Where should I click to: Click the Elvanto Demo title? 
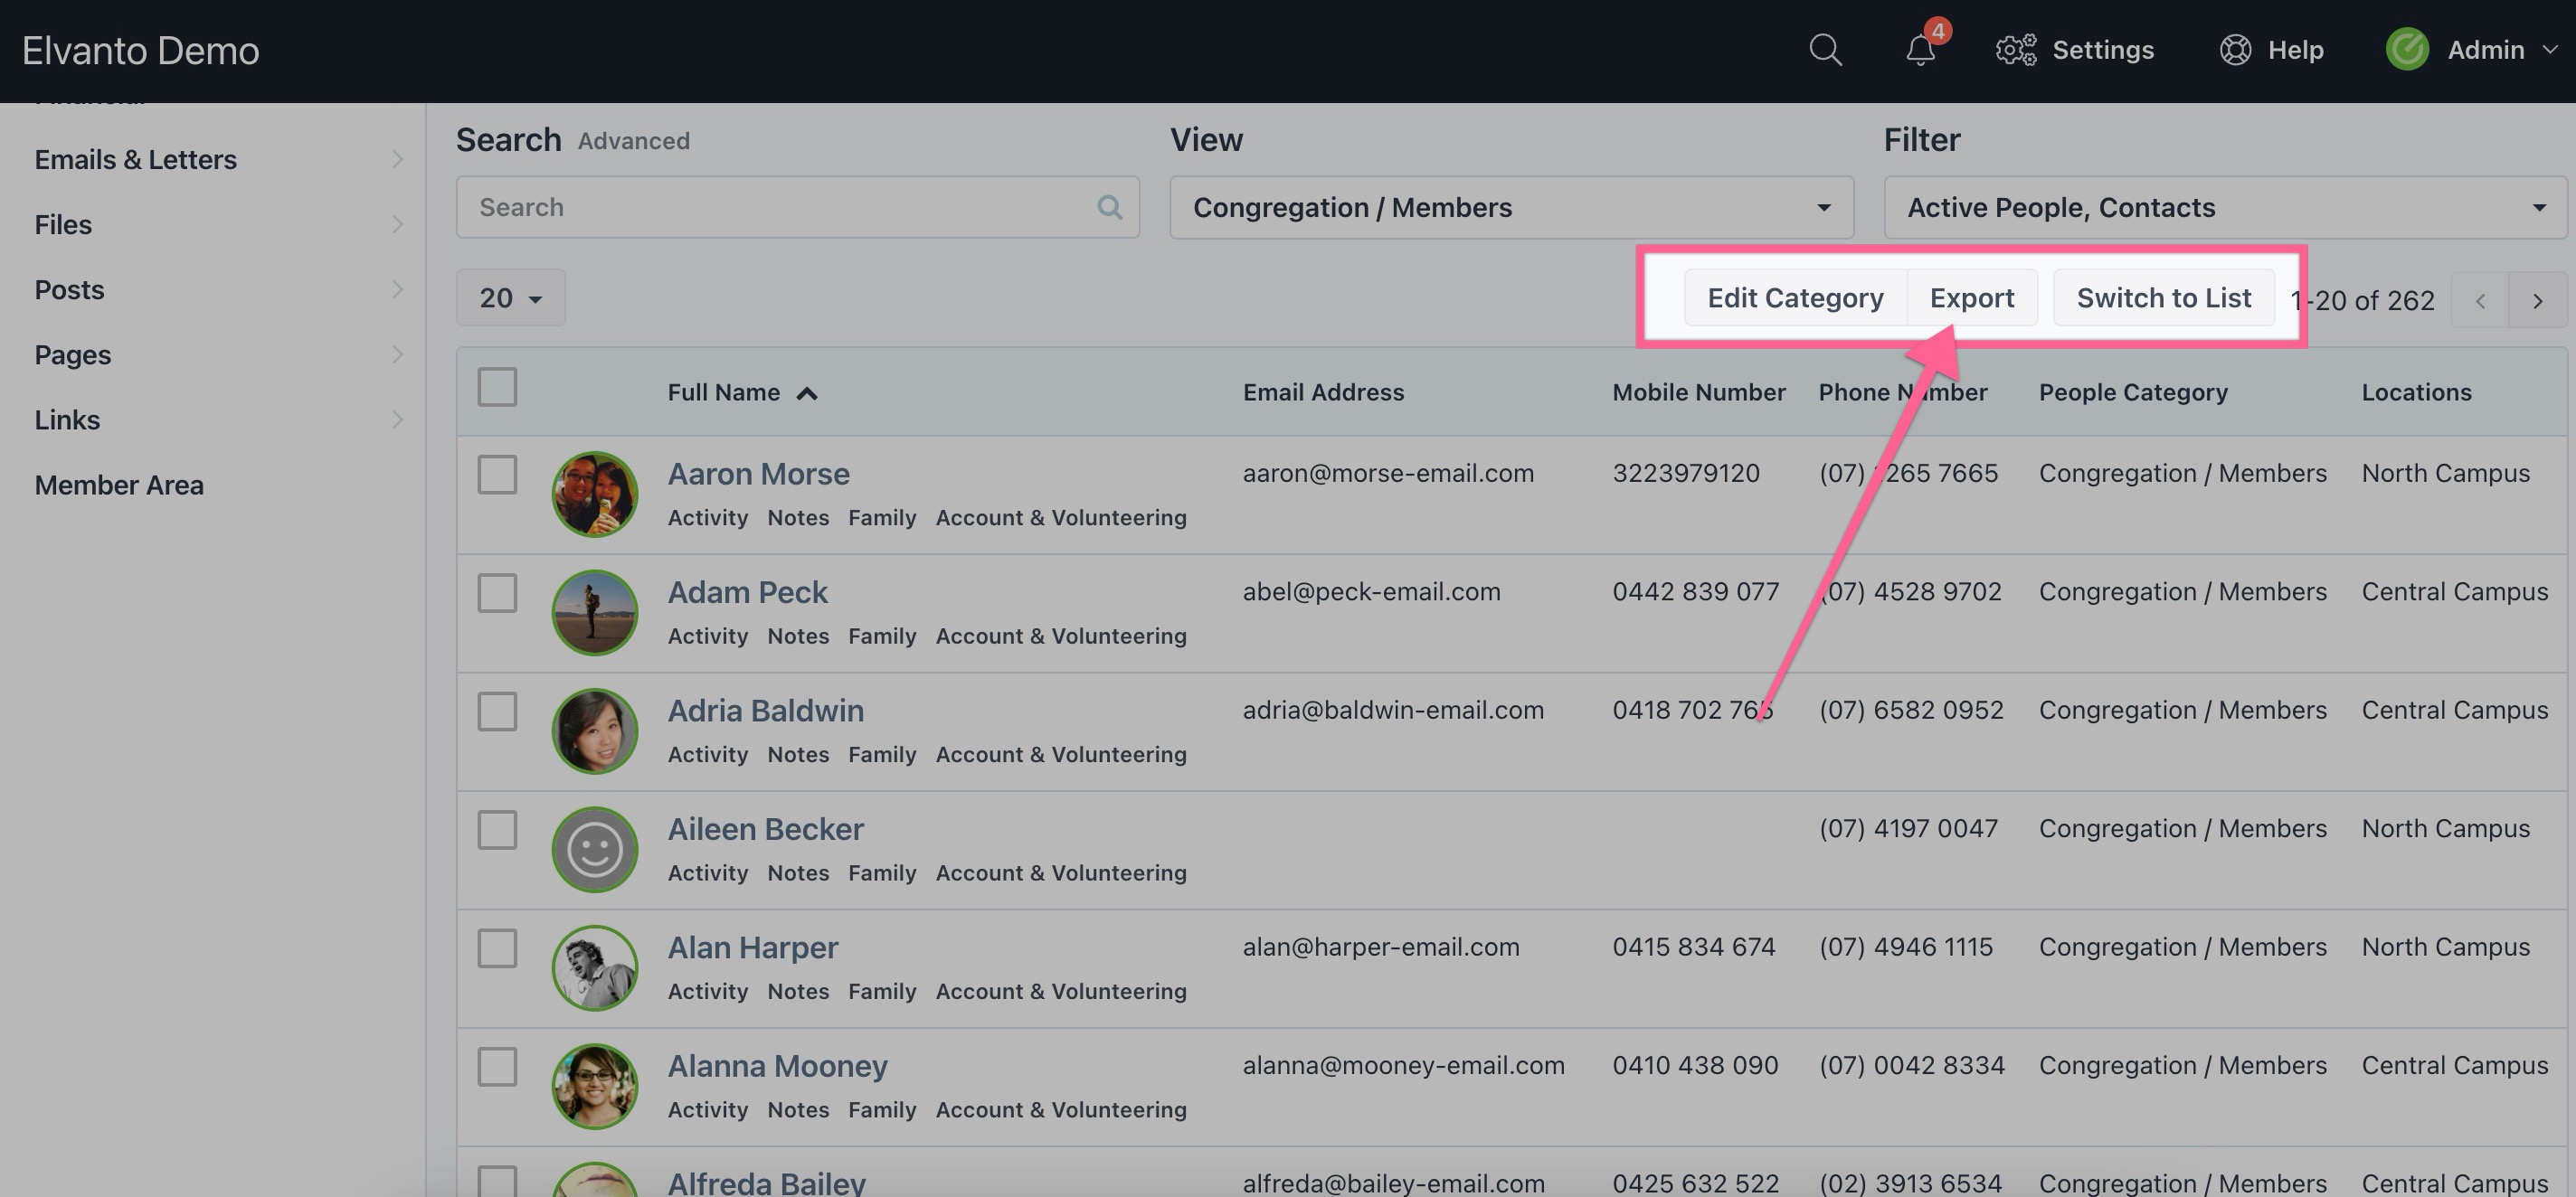pos(141,50)
